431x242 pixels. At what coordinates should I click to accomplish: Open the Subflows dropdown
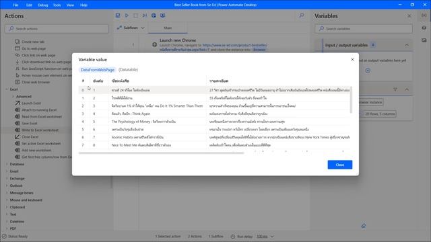131,28
